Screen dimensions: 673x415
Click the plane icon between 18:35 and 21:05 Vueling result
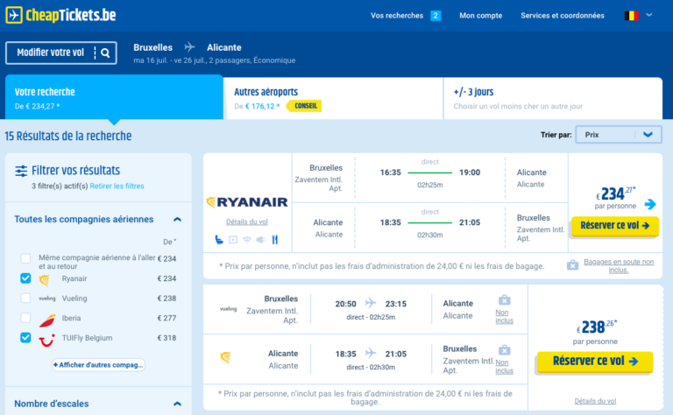coord(371,353)
